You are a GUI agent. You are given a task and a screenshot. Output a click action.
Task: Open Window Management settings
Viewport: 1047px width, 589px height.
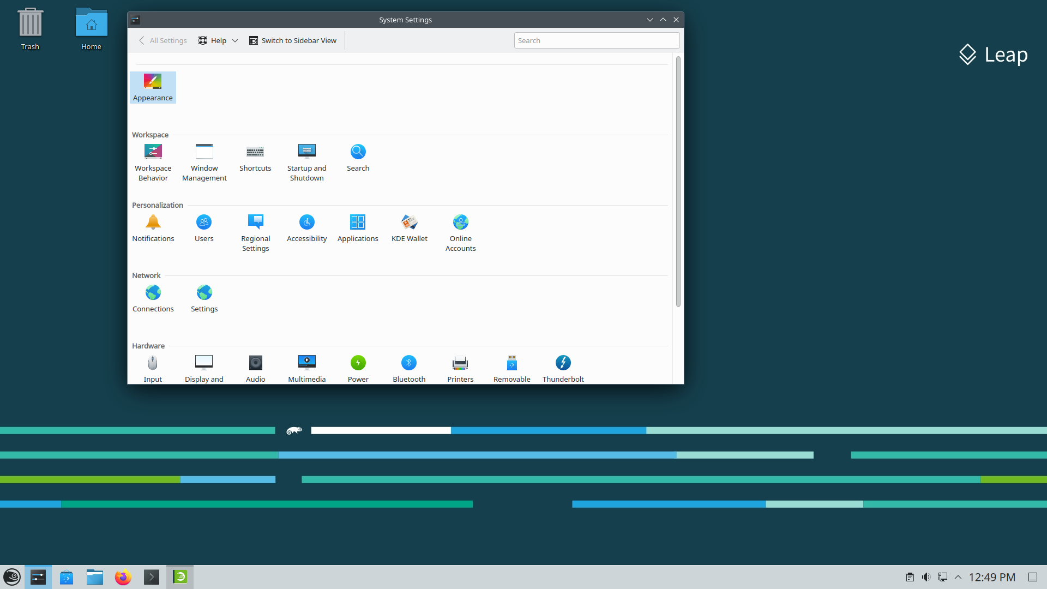click(x=204, y=163)
